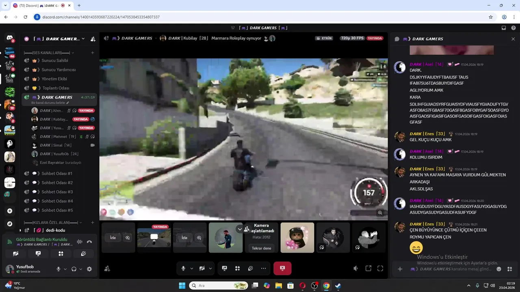Image resolution: width=520 pixels, height=292 pixels.
Task: Zoom stream with magnifier icon
Action: click(380, 213)
